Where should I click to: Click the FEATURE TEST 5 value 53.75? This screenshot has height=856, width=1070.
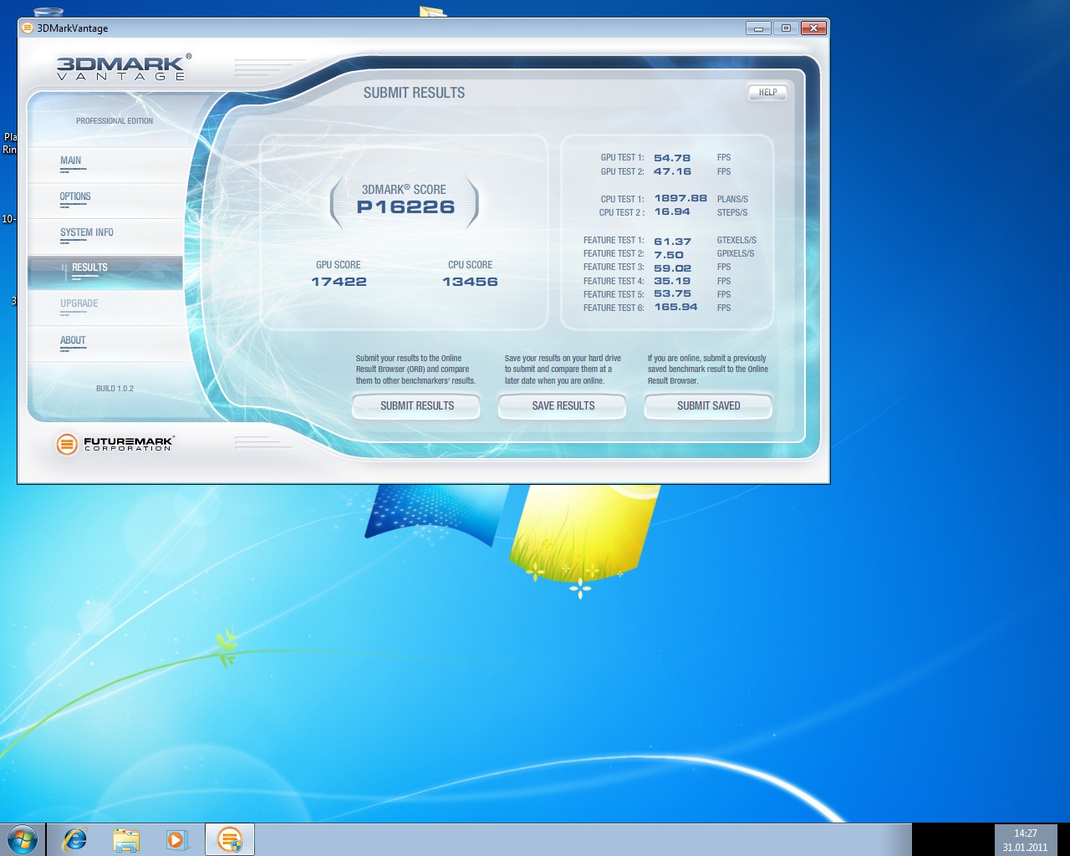click(672, 294)
